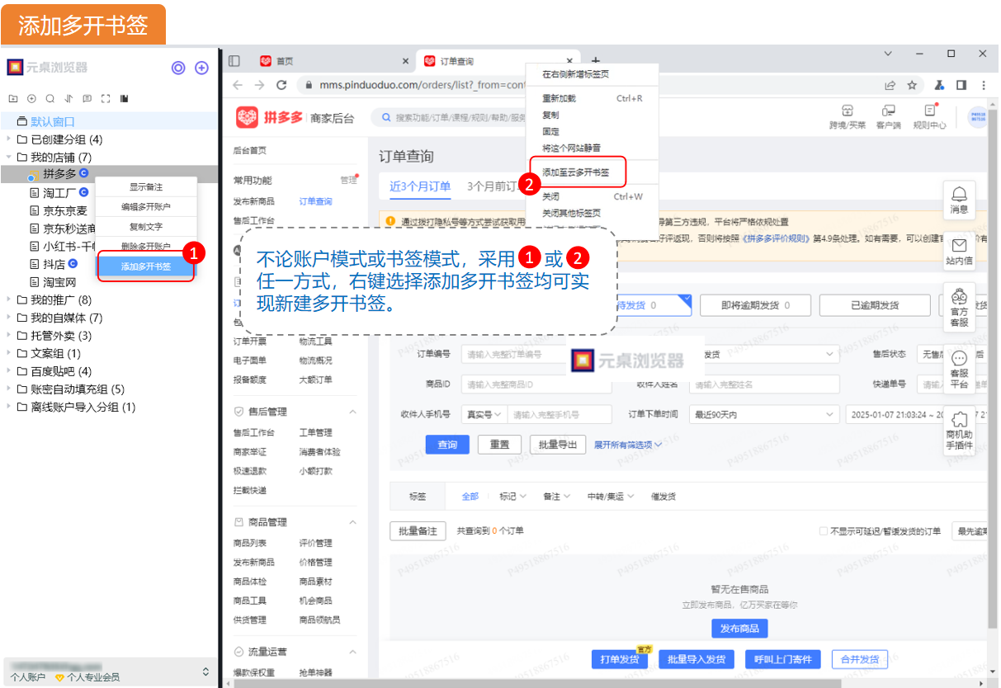Click the 批量导出 button

click(x=558, y=445)
